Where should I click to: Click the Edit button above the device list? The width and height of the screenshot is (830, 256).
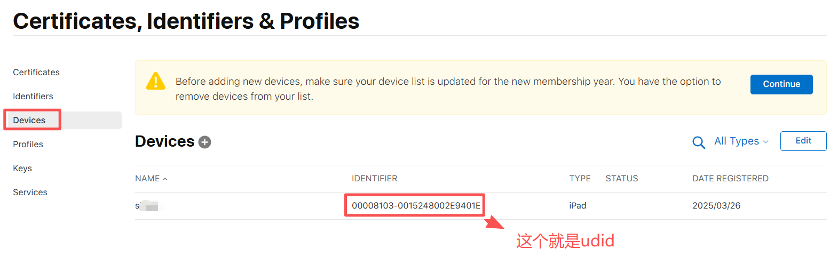point(803,141)
